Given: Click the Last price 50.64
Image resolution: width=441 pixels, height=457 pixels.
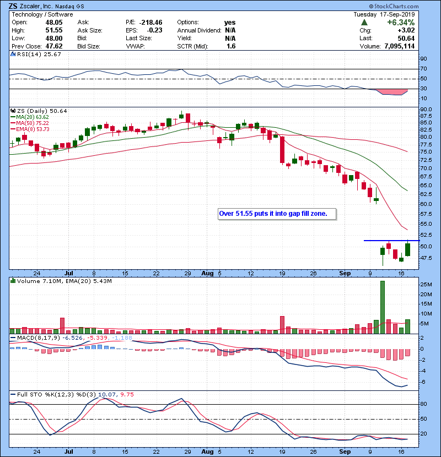Looking at the screenshot, I should click(x=406, y=38).
